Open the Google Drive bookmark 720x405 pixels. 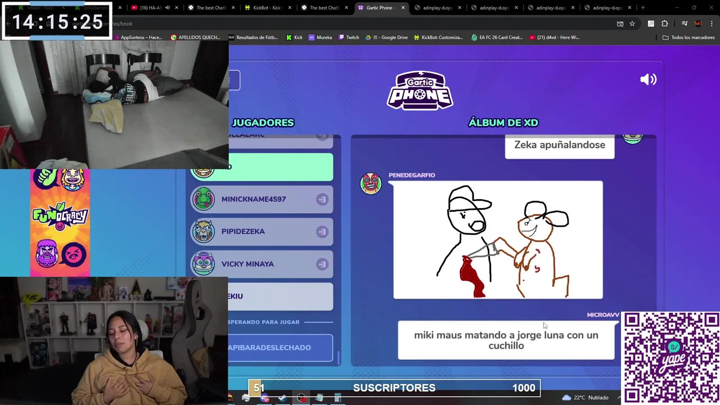386,37
